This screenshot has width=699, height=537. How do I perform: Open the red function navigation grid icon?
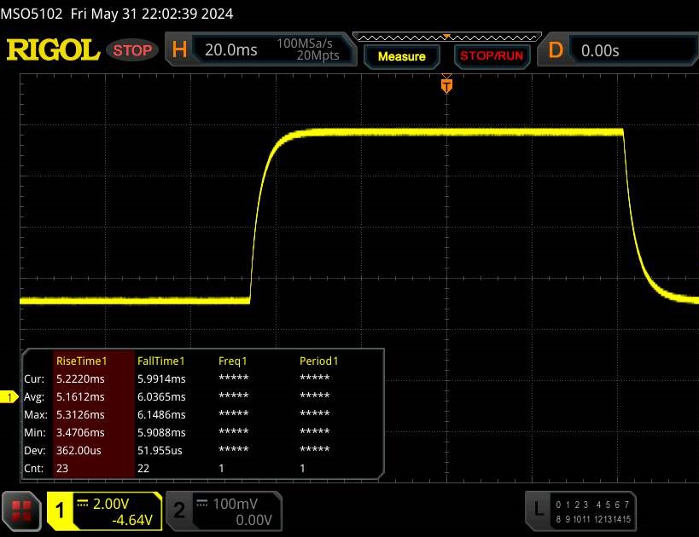point(23,511)
